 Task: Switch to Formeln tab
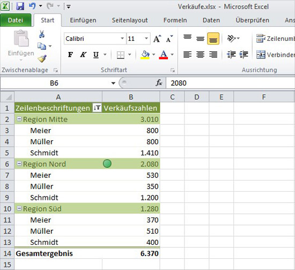click(x=175, y=20)
